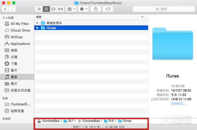Click the window title folder icon
Image resolution: width=197 pixels, height=130 pixels.
[76, 3]
